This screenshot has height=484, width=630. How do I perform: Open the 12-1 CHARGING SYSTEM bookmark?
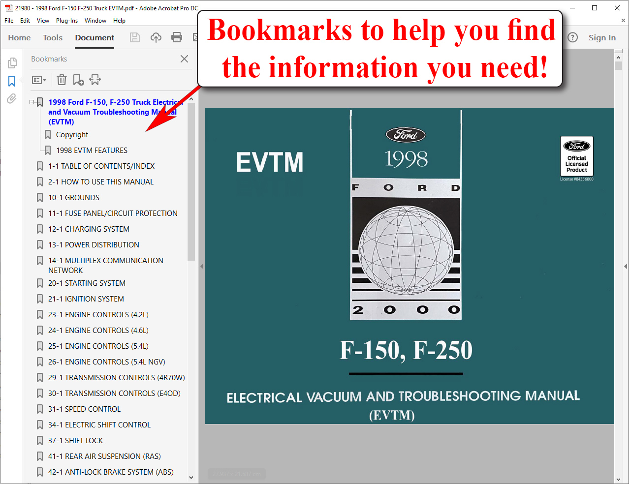89,229
